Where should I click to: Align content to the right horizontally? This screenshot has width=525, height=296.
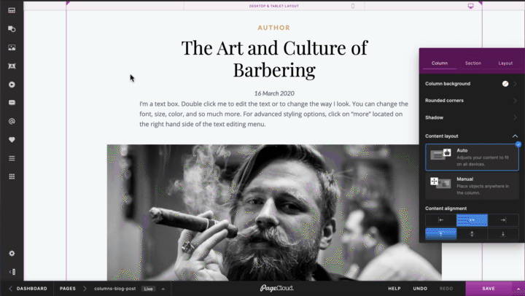click(x=503, y=220)
